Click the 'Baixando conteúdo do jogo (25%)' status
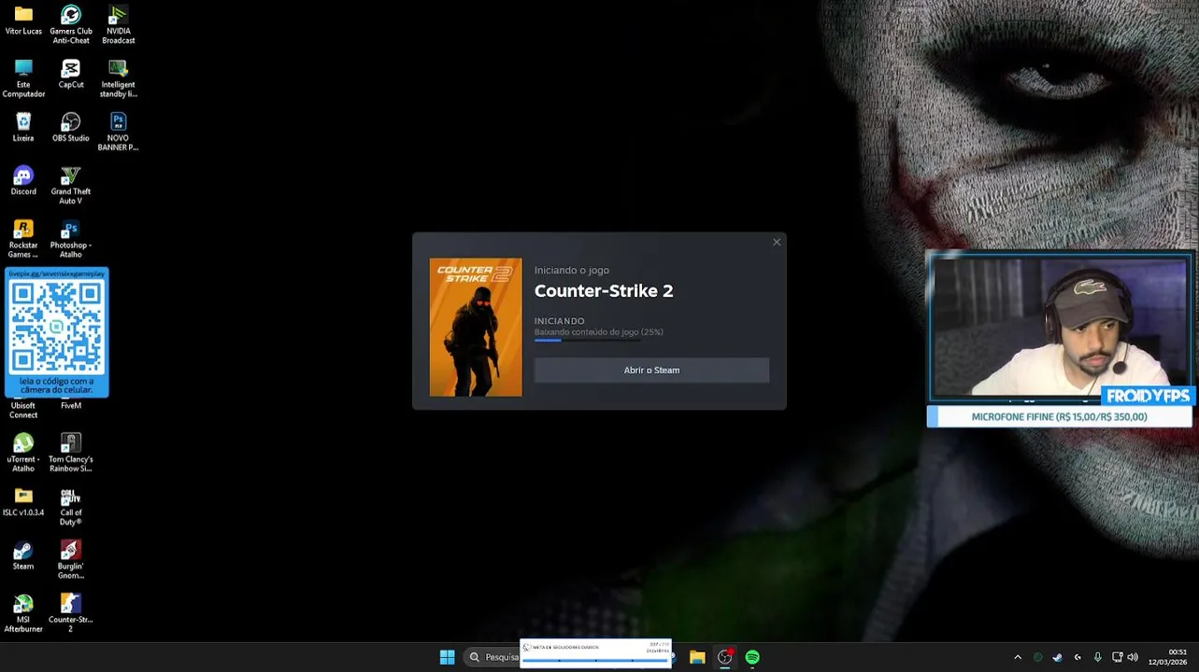The height and width of the screenshot is (672, 1199). pyautogui.click(x=599, y=332)
